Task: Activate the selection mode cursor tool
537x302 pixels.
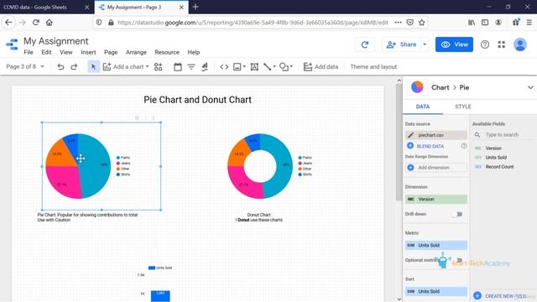Action: click(x=93, y=67)
